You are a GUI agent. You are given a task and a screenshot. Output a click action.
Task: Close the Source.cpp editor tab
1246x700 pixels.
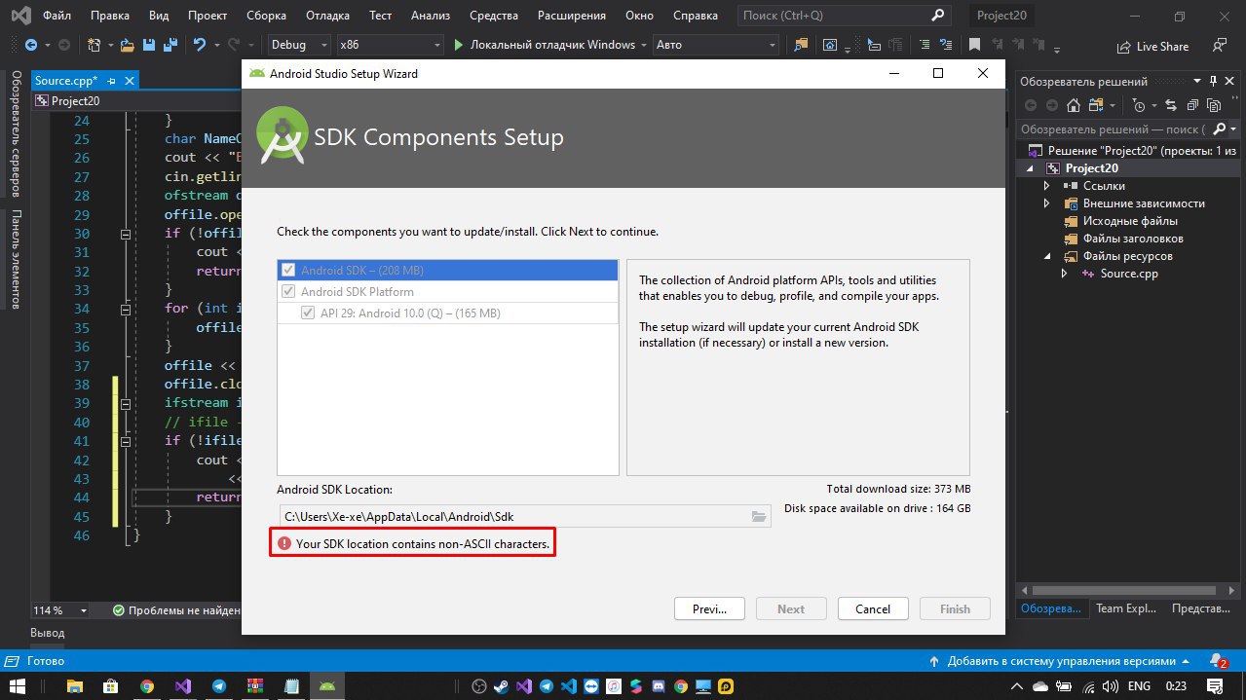(x=128, y=81)
